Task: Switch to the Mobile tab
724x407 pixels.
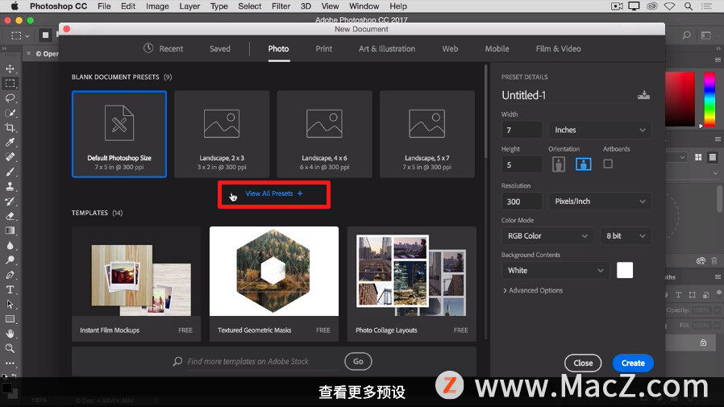Action: point(497,48)
